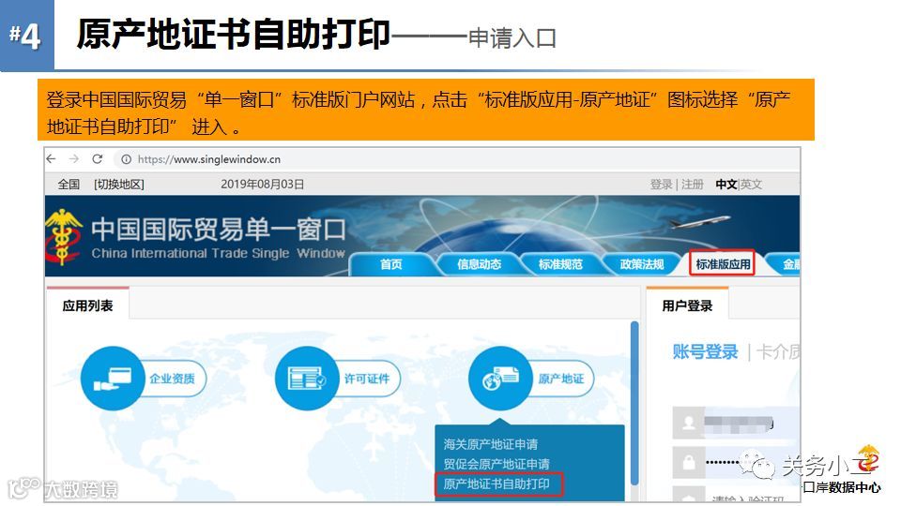Open the 标准规范 navigation tab
The height and width of the screenshot is (506, 901).
pos(560,264)
